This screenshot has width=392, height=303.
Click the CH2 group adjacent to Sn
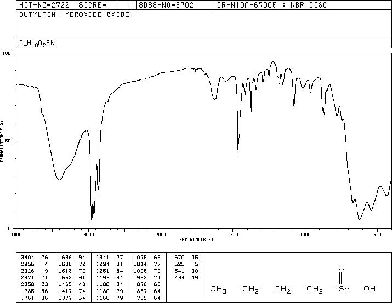click(x=315, y=289)
